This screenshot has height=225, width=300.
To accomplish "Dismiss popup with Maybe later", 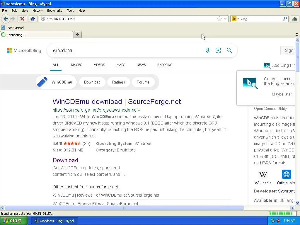I will [282, 94].
